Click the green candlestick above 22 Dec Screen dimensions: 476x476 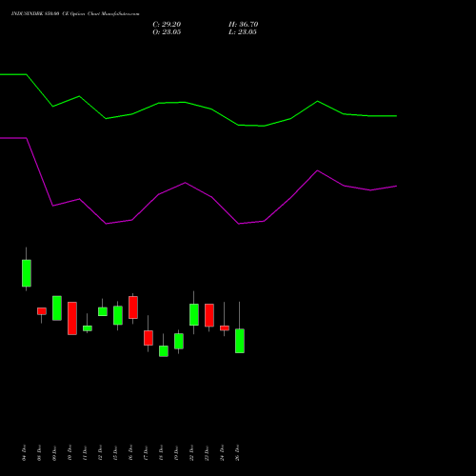point(194,315)
